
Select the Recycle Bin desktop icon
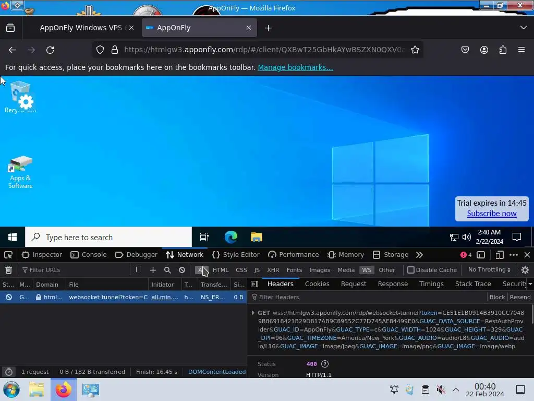tap(20, 97)
